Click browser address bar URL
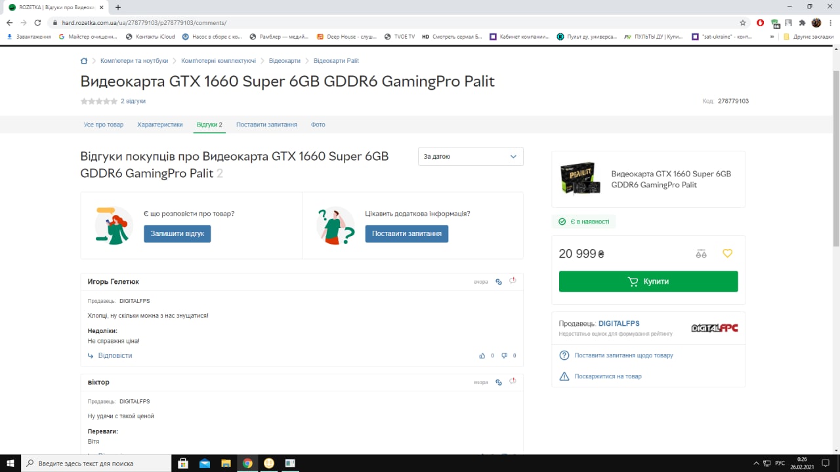This screenshot has height=472, width=840. (144, 22)
